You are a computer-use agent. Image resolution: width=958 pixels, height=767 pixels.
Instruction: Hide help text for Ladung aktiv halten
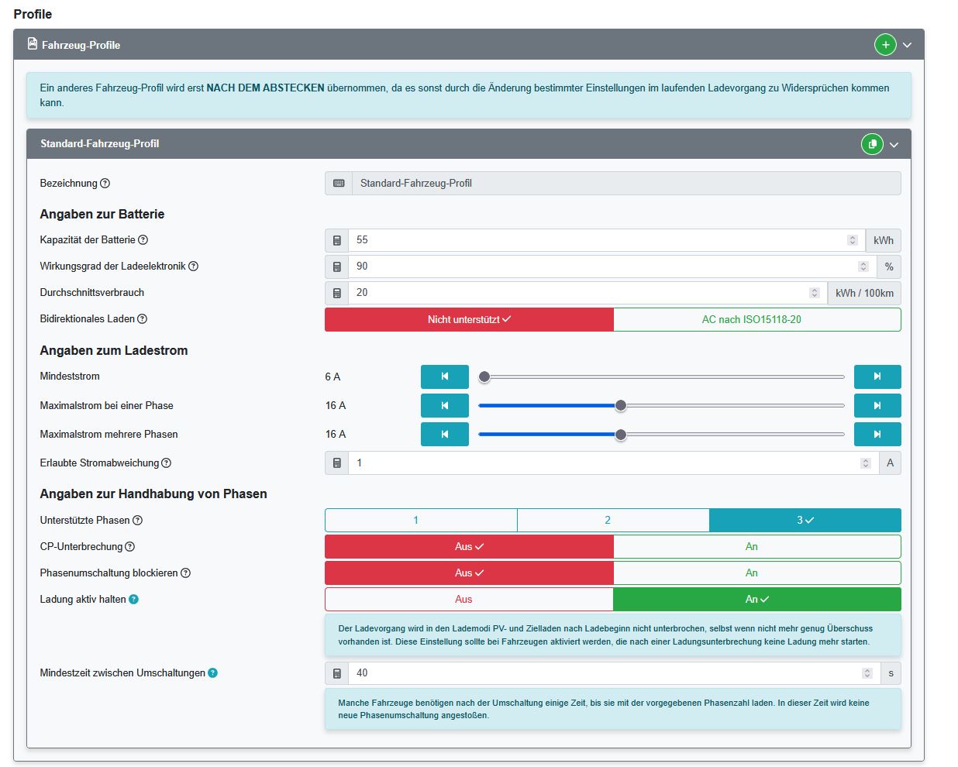[x=133, y=600]
